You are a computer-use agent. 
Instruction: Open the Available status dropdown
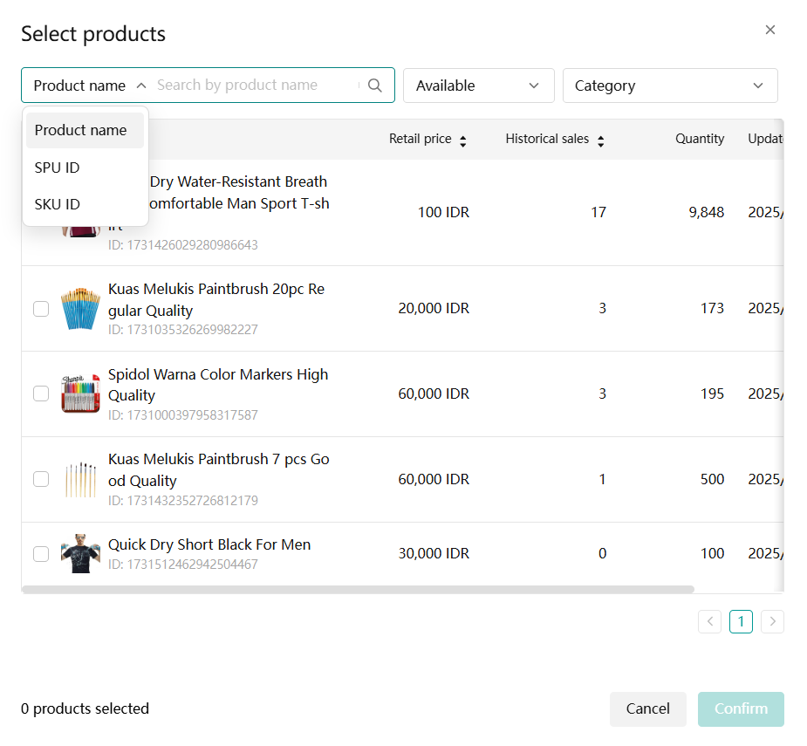[x=478, y=86]
